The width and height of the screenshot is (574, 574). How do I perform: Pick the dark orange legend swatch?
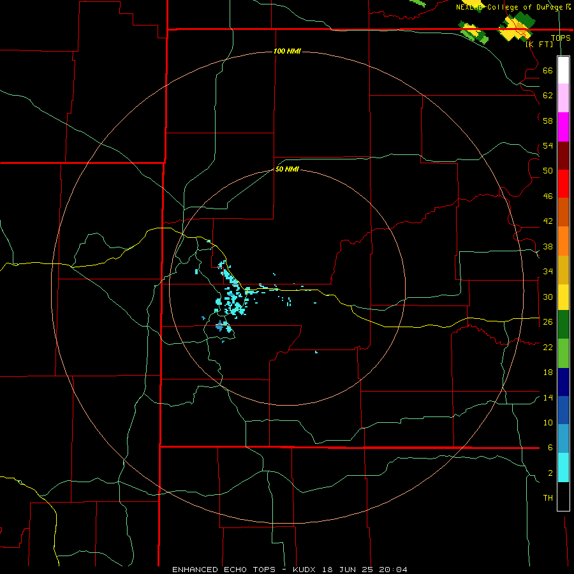click(x=563, y=212)
